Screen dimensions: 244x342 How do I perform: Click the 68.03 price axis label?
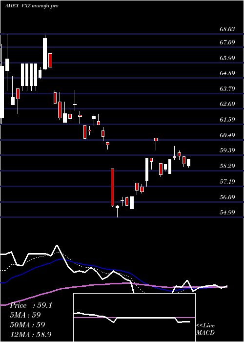click(227, 29)
